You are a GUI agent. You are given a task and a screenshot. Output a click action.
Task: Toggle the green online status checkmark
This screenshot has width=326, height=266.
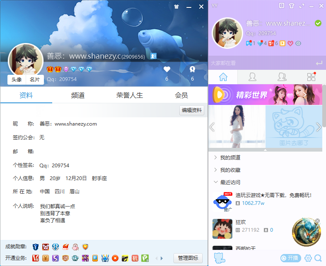318,23
